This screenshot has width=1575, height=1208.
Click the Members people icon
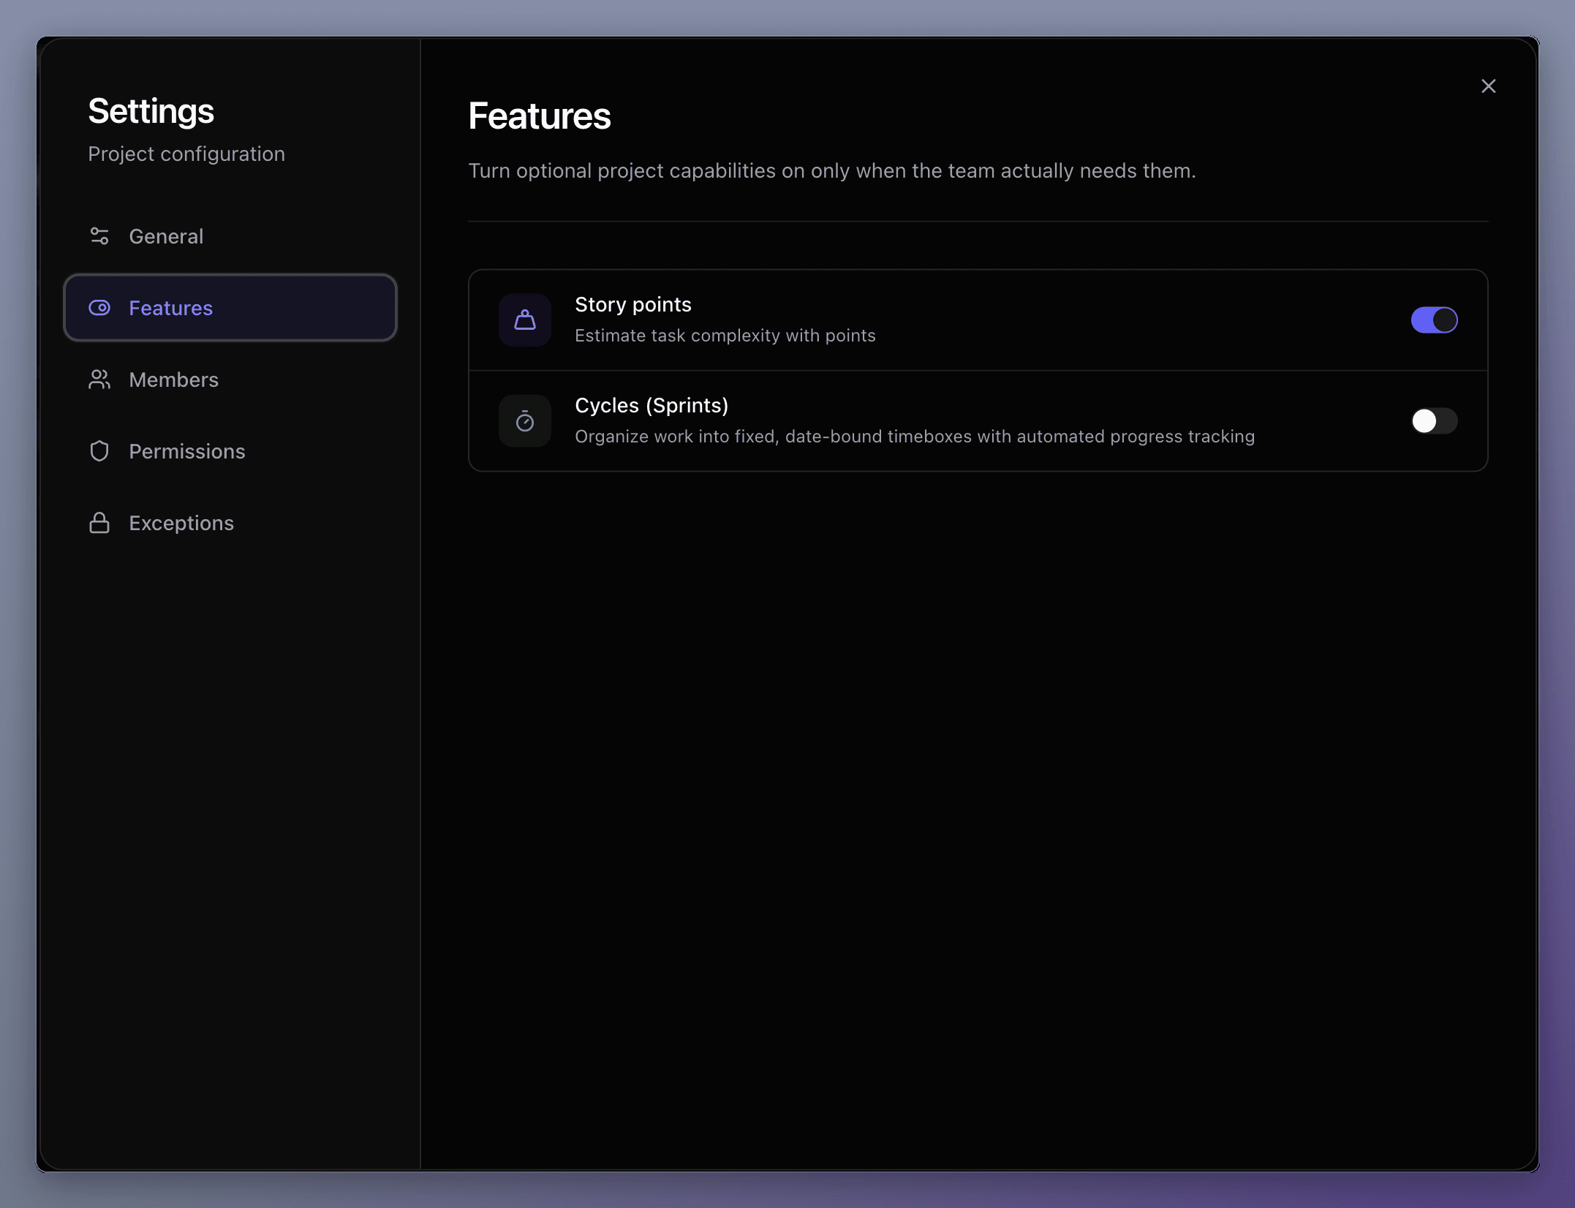click(x=99, y=380)
